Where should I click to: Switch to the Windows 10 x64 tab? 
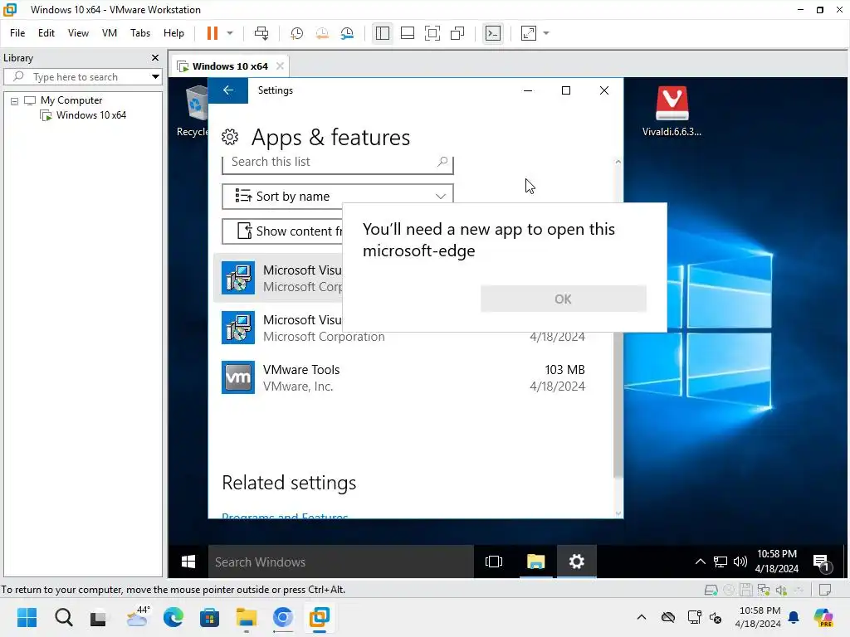coord(230,66)
